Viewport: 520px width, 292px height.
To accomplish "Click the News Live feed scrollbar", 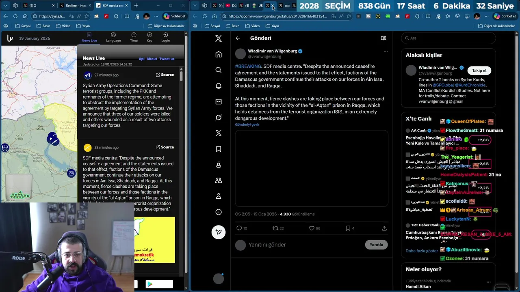I will click(x=181, y=77).
